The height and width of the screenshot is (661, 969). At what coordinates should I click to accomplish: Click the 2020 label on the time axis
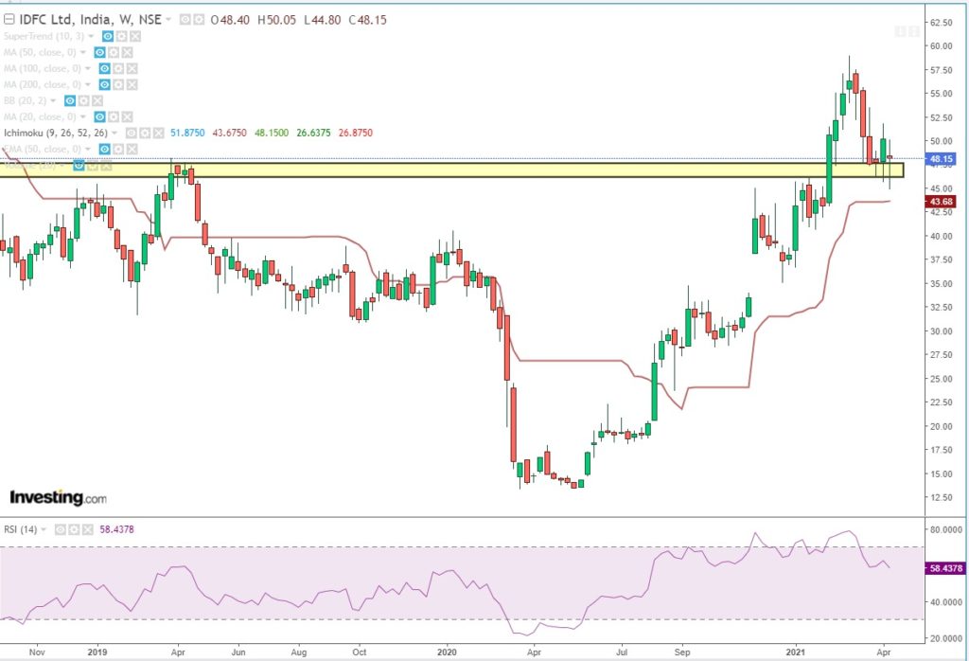pyautogui.click(x=447, y=652)
